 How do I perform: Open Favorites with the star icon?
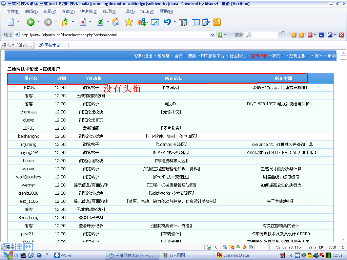point(128,22)
